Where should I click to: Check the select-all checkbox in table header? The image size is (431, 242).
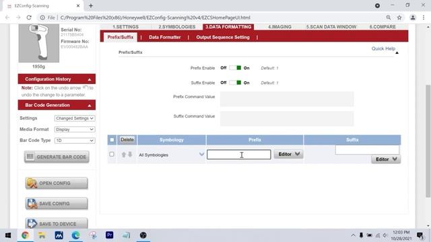coord(112,140)
